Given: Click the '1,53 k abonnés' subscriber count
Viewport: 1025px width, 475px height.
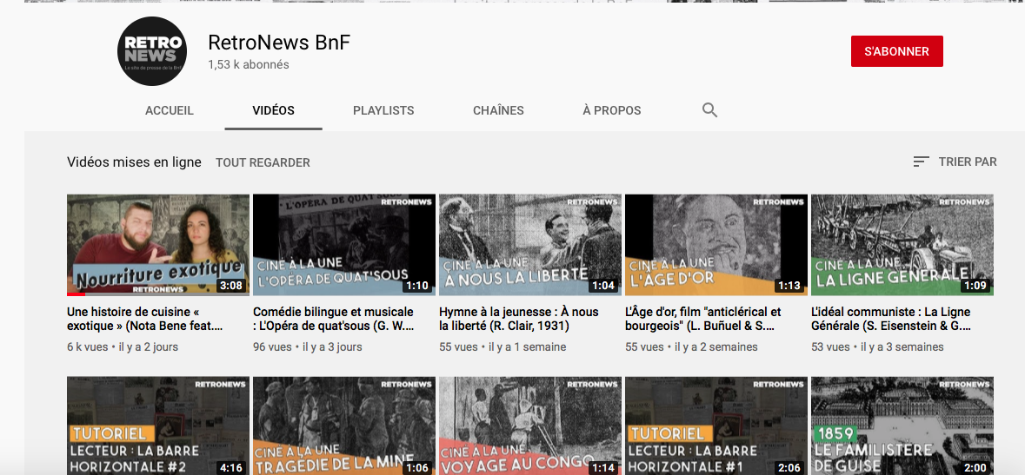Looking at the screenshot, I should tap(249, 64).
